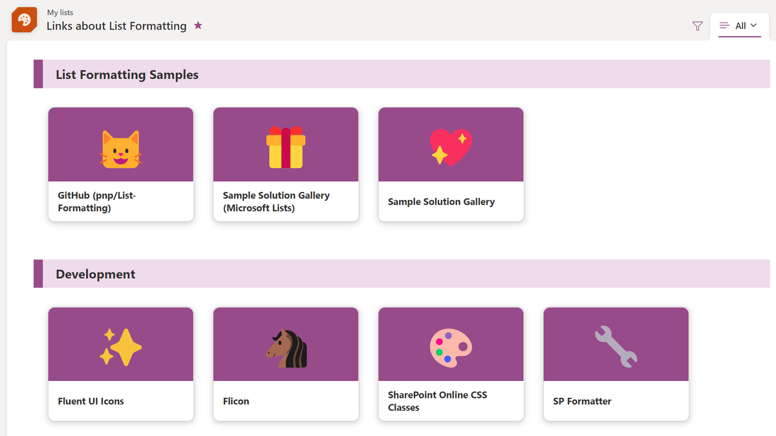Click the gift box icon on Microsoft Lists card

[x=286, y=147]
